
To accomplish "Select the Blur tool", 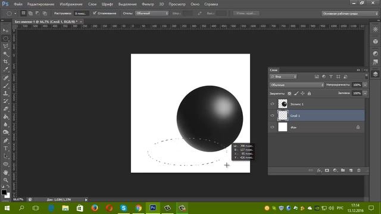I will tap(5, 124).
